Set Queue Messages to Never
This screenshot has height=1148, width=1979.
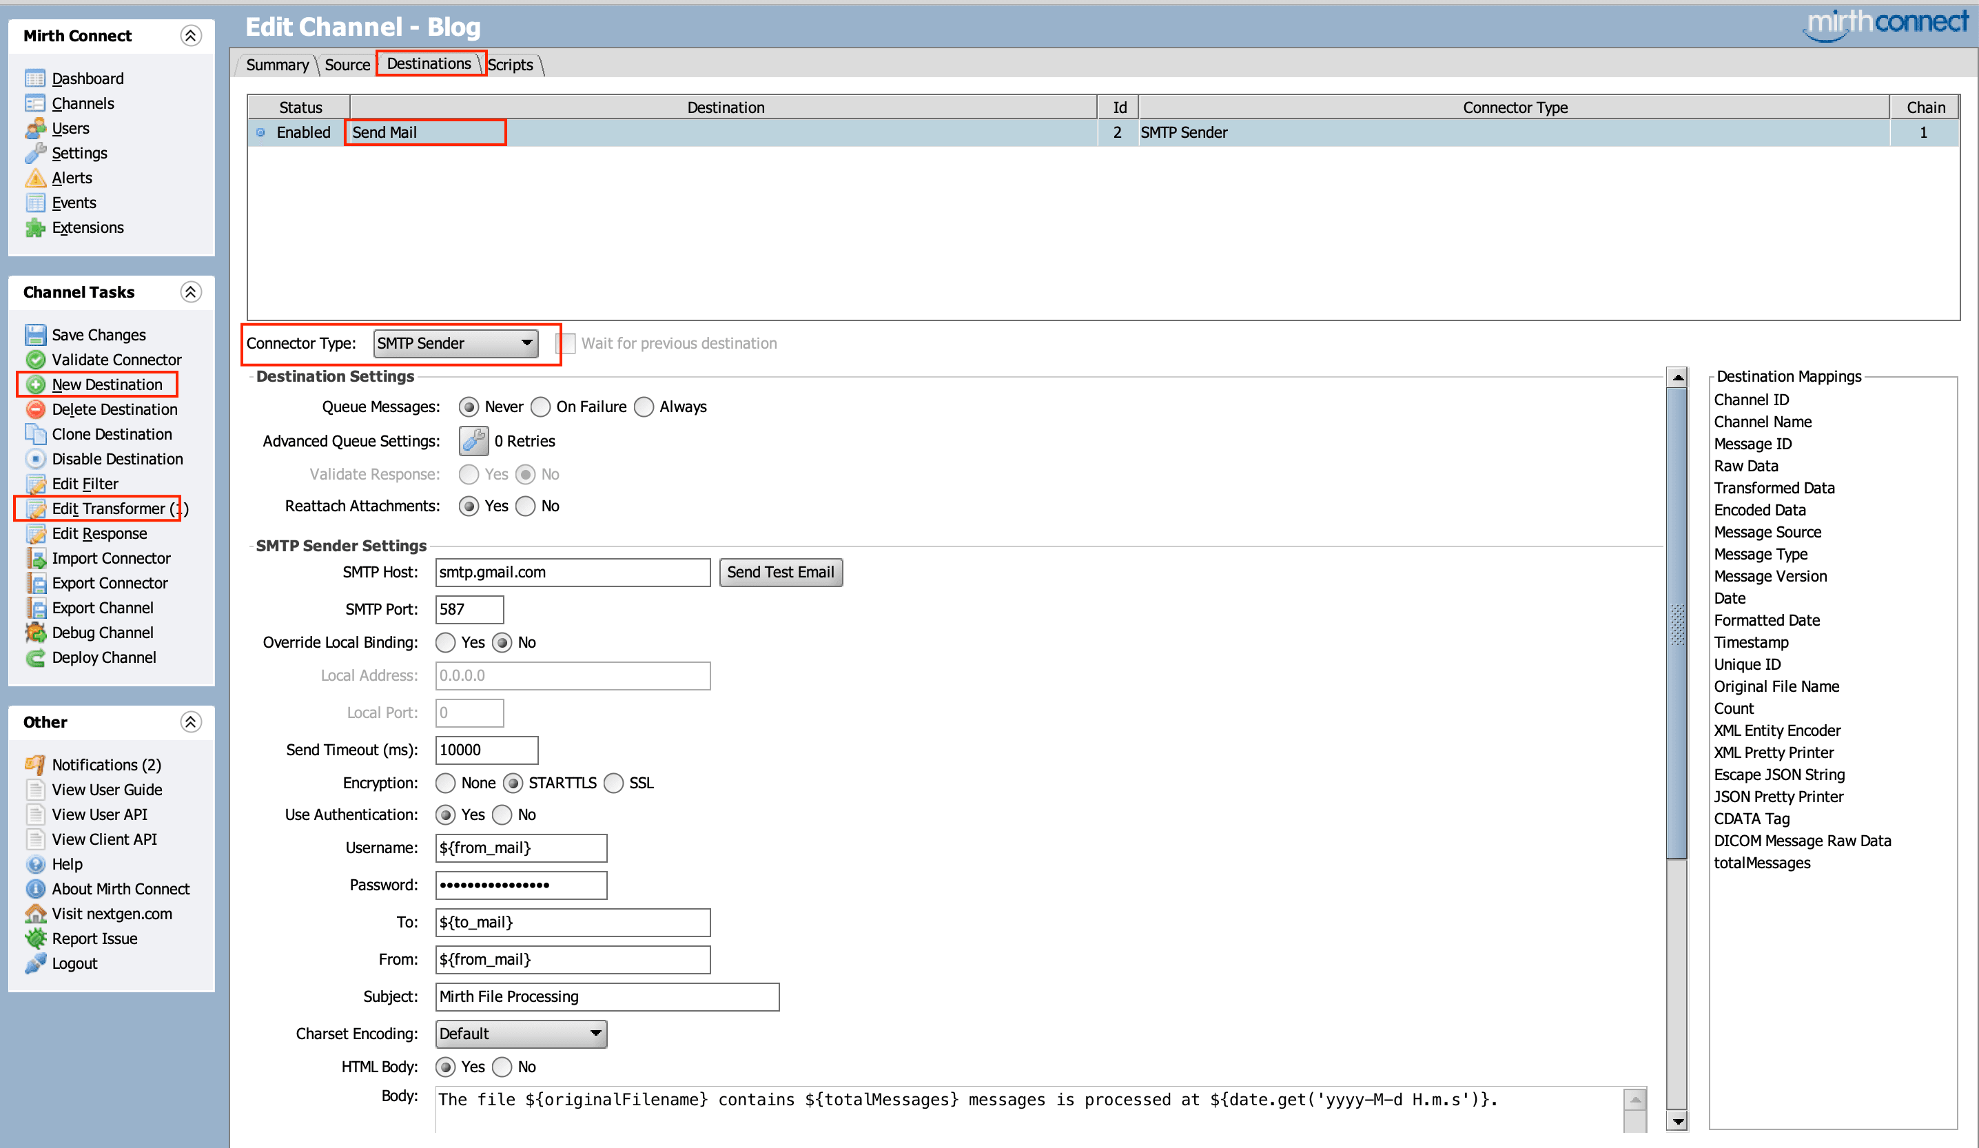click(469, 407)
